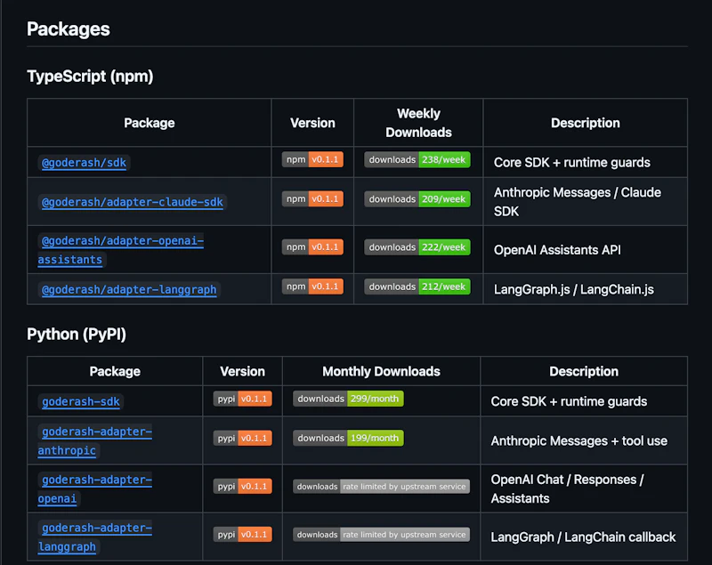712x565 pixels.
Task: Click Version header in the npm table
Action: click(x=312, y=123)
